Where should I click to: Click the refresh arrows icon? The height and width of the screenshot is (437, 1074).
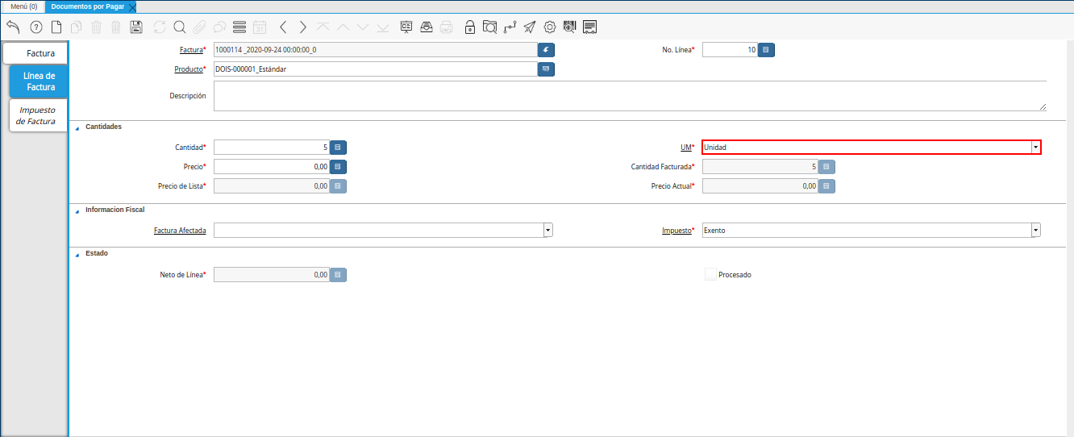tap(160, 27)
